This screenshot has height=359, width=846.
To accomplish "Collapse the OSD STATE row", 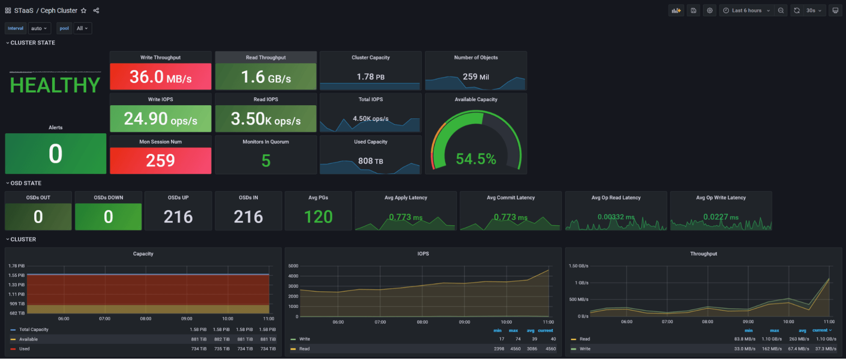I will (24, 183).
